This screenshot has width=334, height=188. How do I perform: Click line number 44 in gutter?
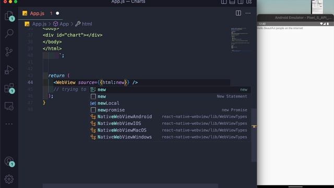pyautogui.click(x=30, y=83)
